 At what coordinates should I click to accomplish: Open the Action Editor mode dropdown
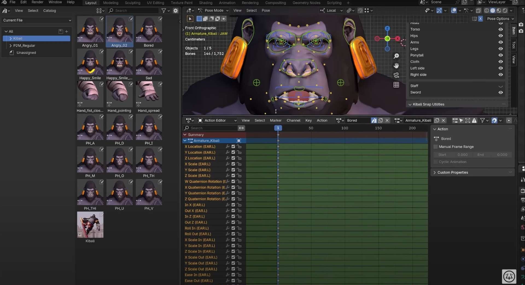click(217, 120)
